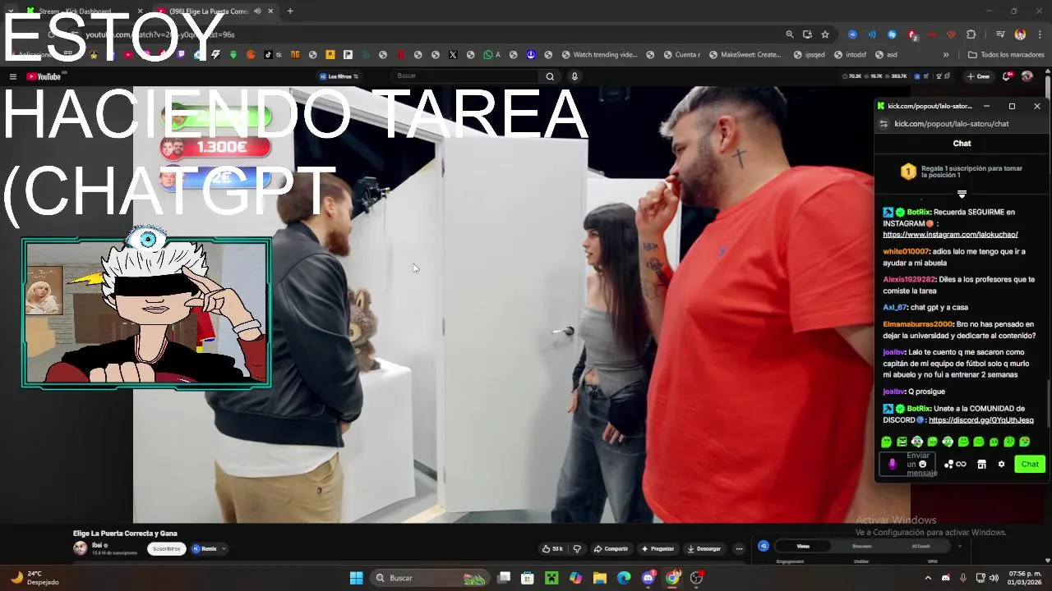Open the 'MakeSweet: Create...' bookmark
The height and width of the screenshot is (591, 1052).
[745, 55]
